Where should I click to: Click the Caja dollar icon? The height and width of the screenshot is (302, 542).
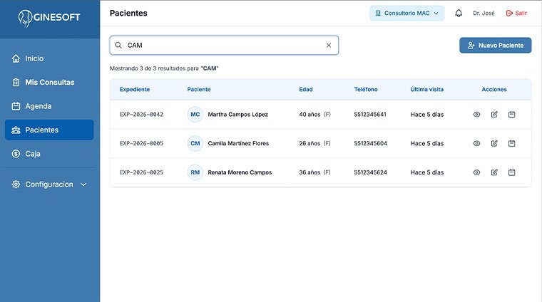16,154
